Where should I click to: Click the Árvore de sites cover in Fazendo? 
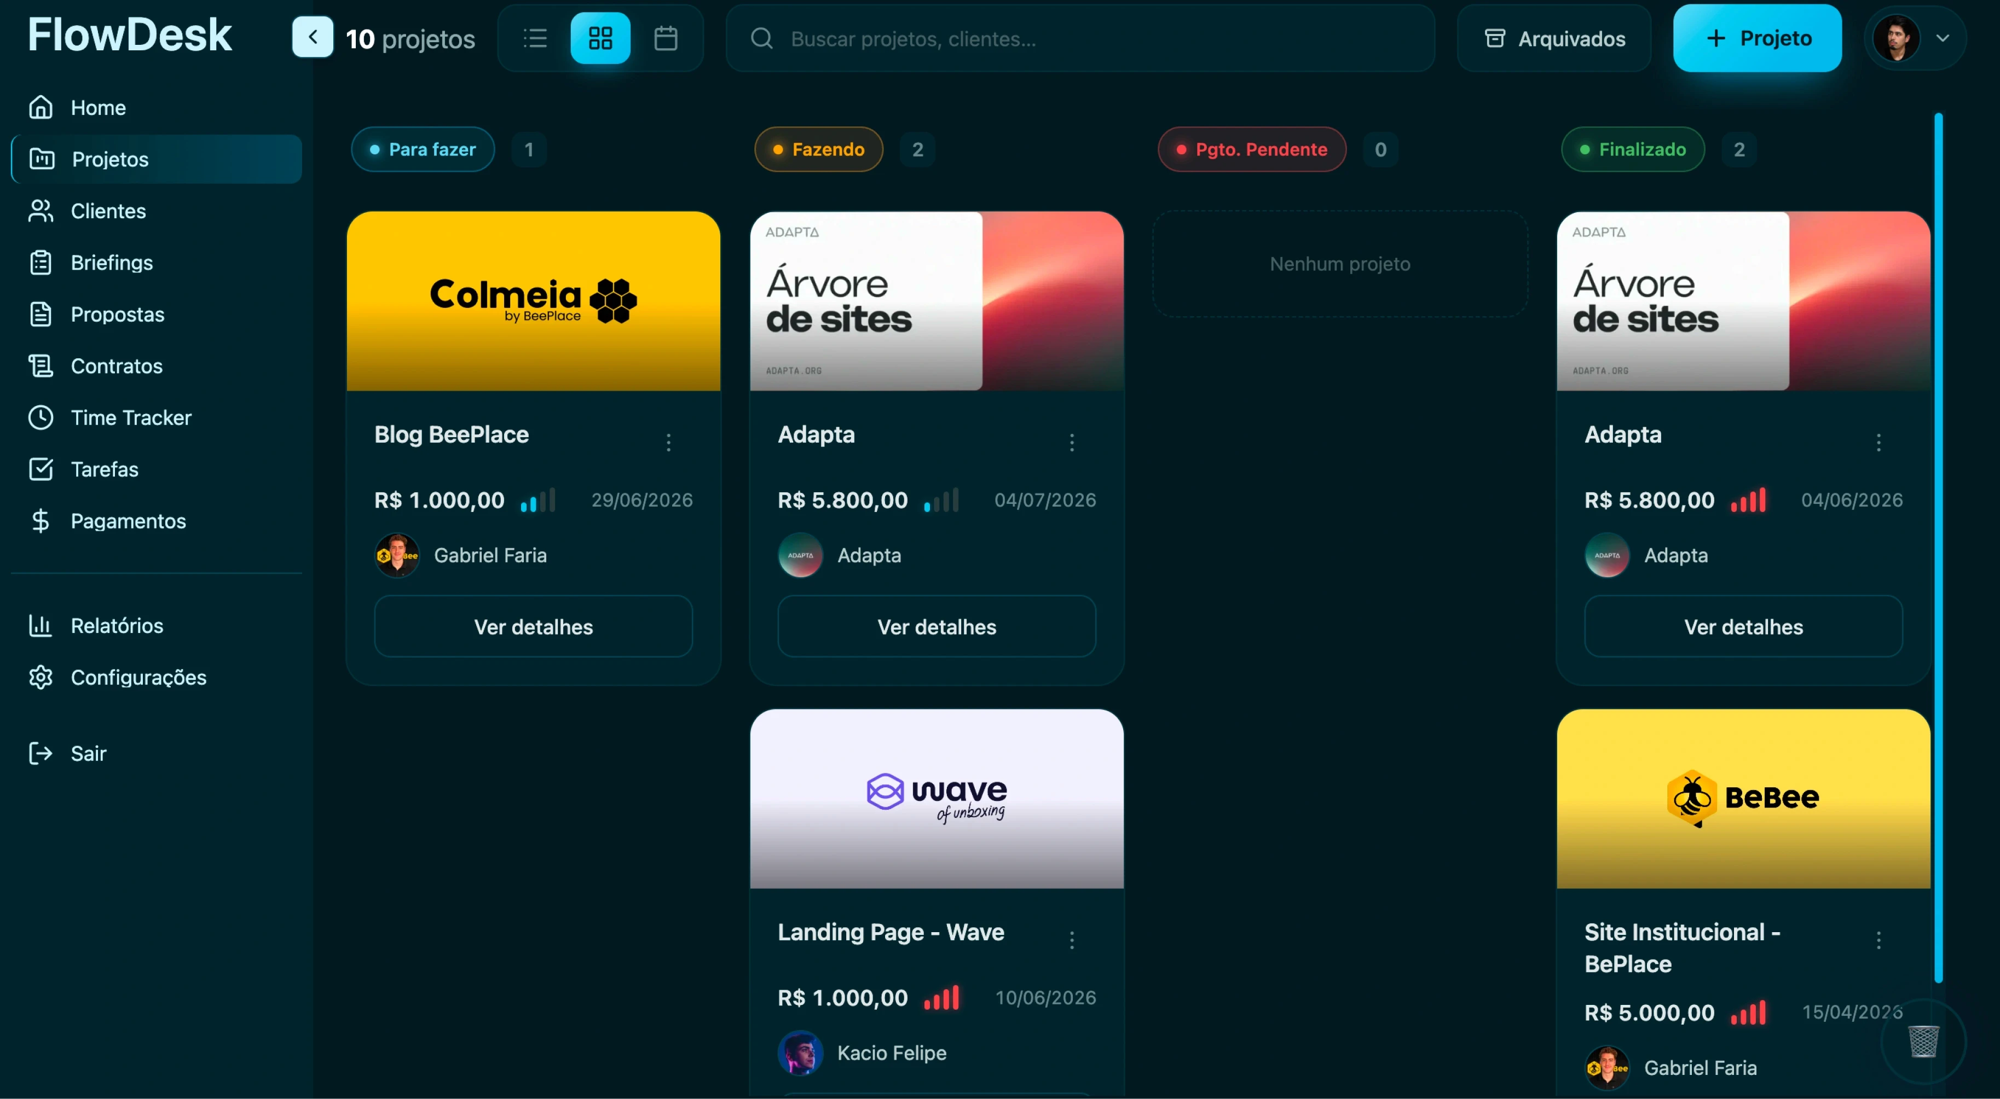pos(937,301)
